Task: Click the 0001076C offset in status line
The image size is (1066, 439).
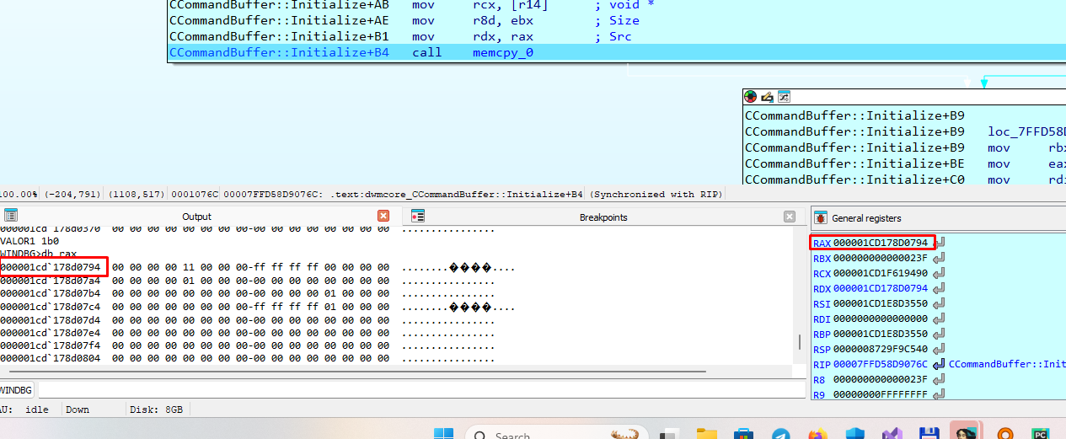Action: [x=194, y=194]
